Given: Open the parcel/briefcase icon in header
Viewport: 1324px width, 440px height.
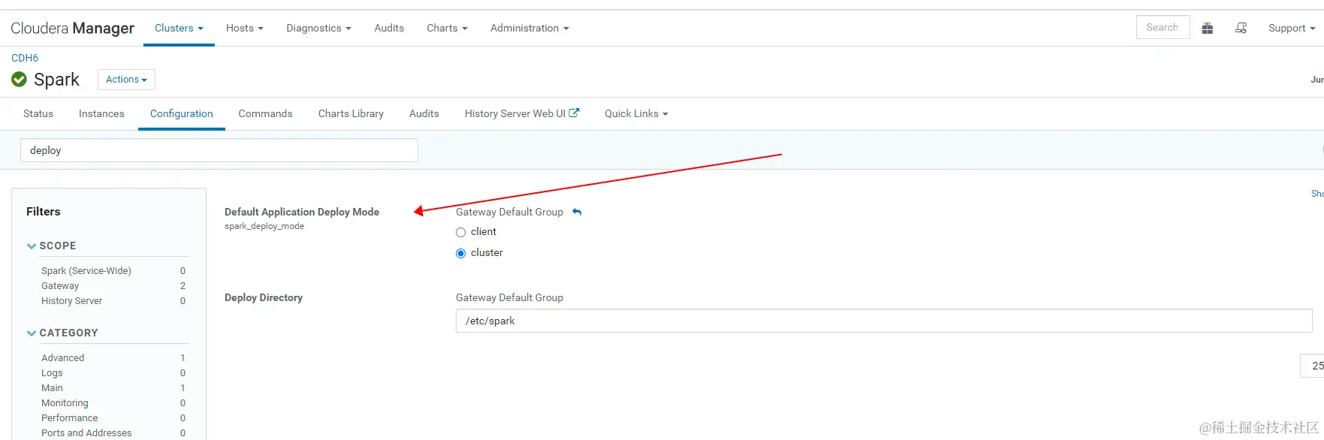Looking at the screenshot, I should click(1208, 28).
